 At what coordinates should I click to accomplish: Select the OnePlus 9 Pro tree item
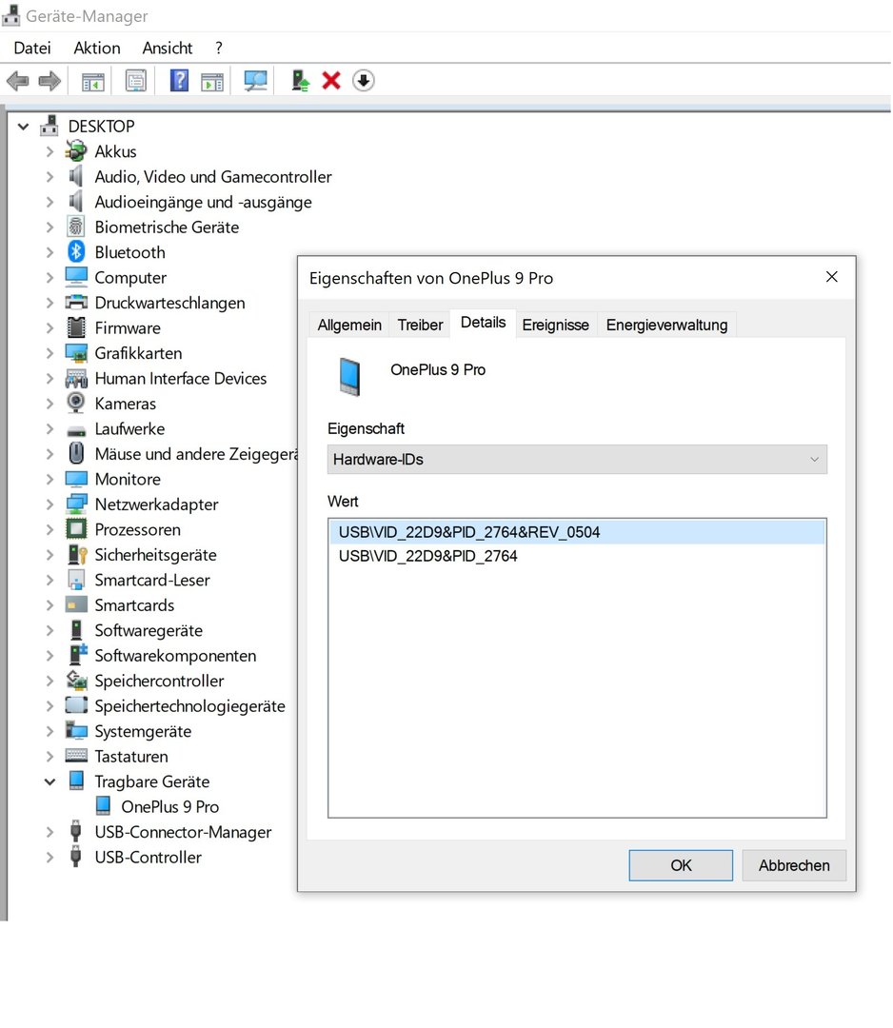169,806
